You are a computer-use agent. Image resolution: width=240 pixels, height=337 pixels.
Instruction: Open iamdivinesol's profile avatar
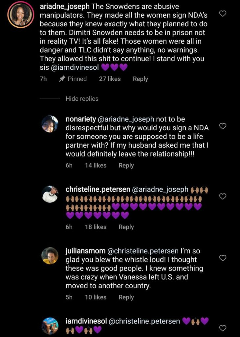point(50,325)
